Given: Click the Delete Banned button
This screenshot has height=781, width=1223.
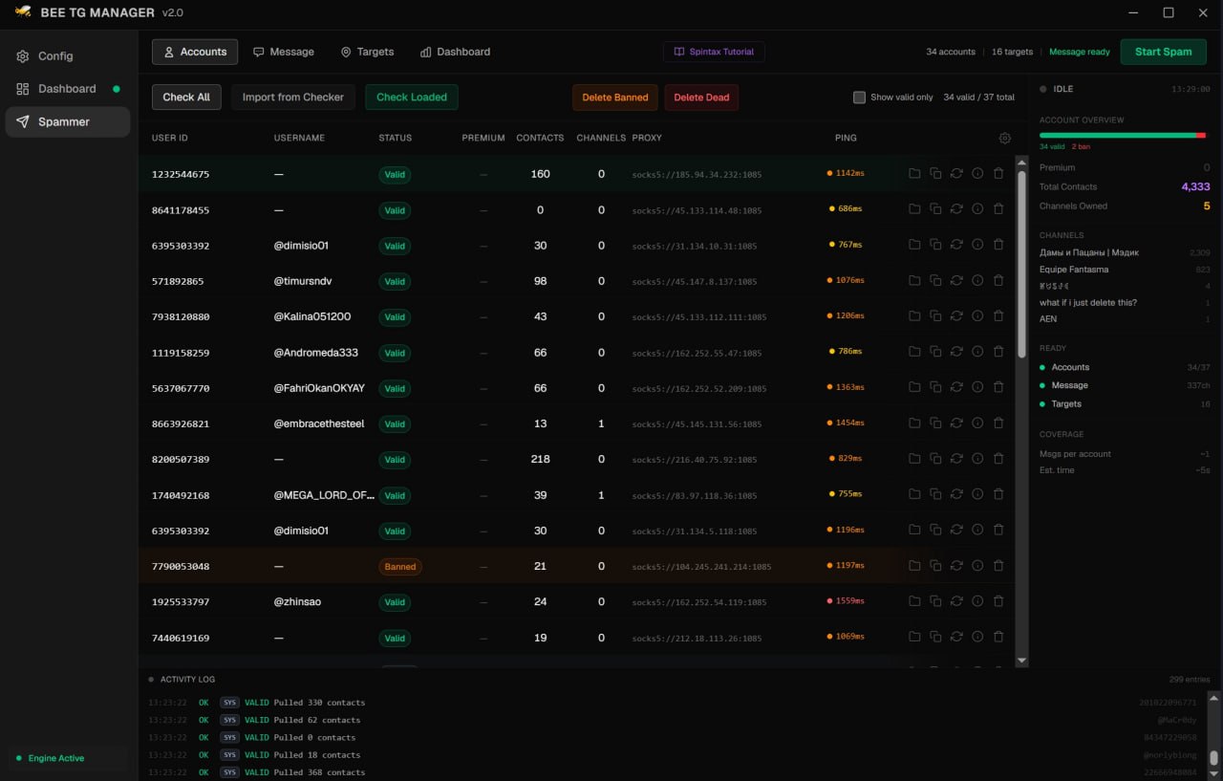Looking at the screenshot, I should click(x=615, y=98).
